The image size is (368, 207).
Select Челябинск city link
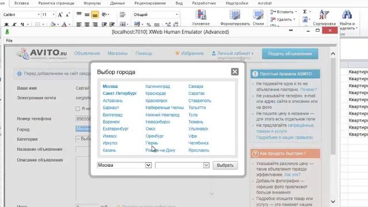[x=198, y=143]
